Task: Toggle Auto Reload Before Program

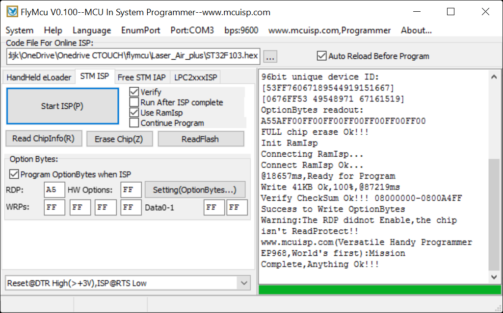Action: pos(322,56)
